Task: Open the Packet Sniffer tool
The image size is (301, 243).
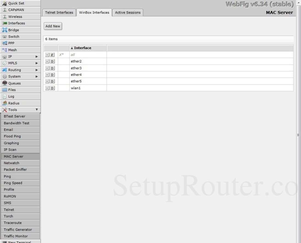Action: pyautogui.click(x=20, y=169)
